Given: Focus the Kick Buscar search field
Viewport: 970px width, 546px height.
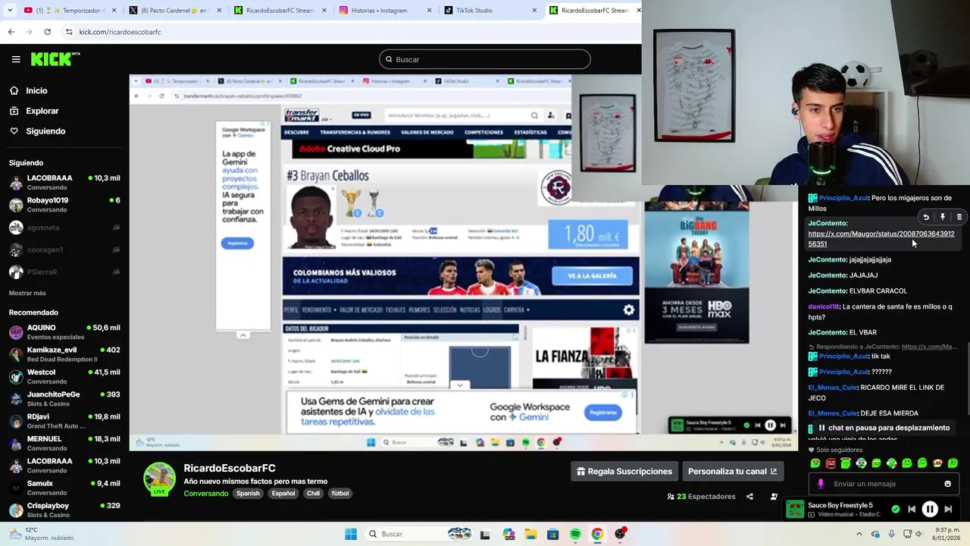Looking at the screenshot, I should (485, 59).
